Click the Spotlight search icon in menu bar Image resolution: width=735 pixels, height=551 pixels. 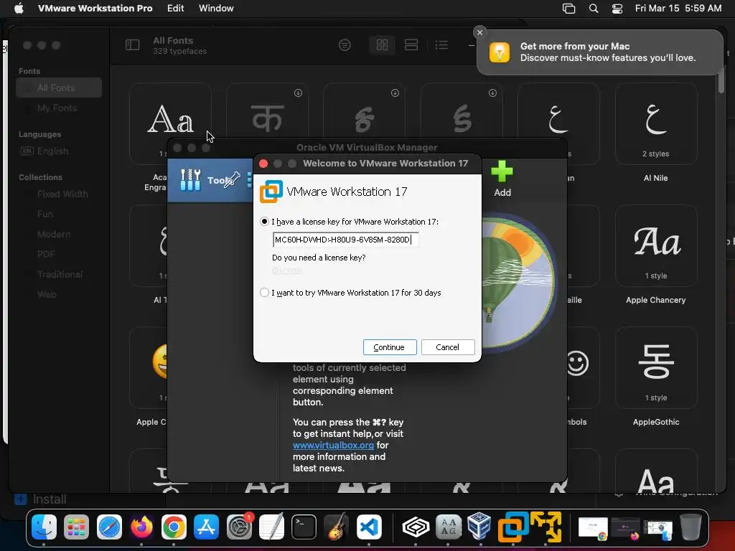click(594, 9)
